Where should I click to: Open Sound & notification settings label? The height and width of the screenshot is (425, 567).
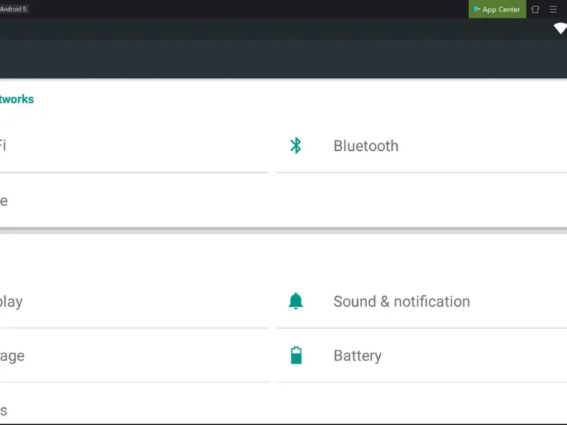(x=401, y=301)
